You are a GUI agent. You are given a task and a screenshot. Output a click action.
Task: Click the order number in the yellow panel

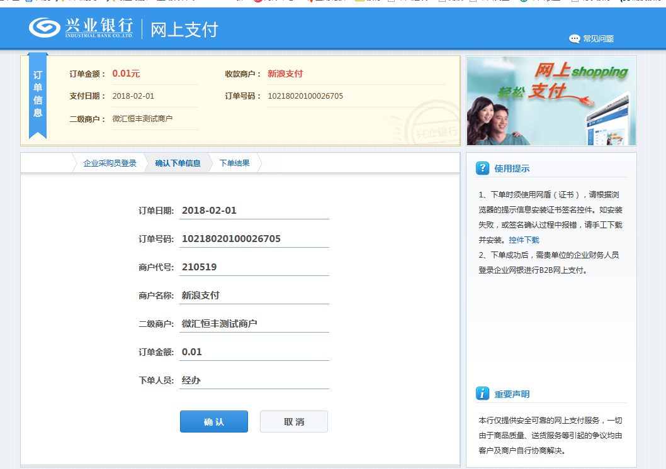(305, 96)
